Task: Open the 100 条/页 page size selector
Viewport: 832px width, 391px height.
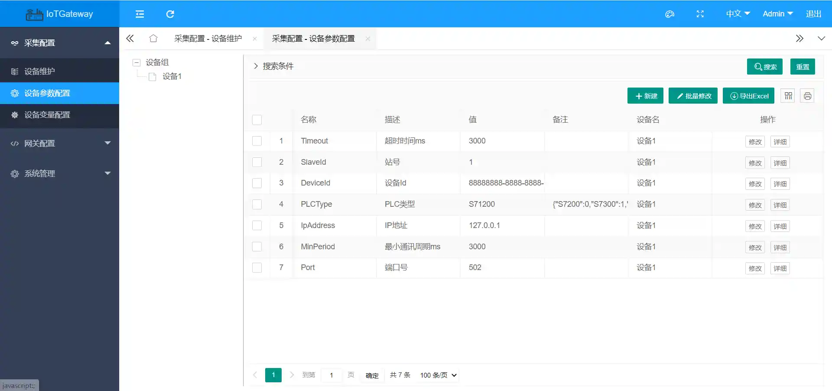Action: [437, 375]
